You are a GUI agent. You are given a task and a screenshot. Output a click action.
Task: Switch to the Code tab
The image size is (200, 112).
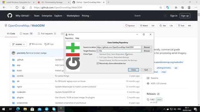click(x=11, y=34)
